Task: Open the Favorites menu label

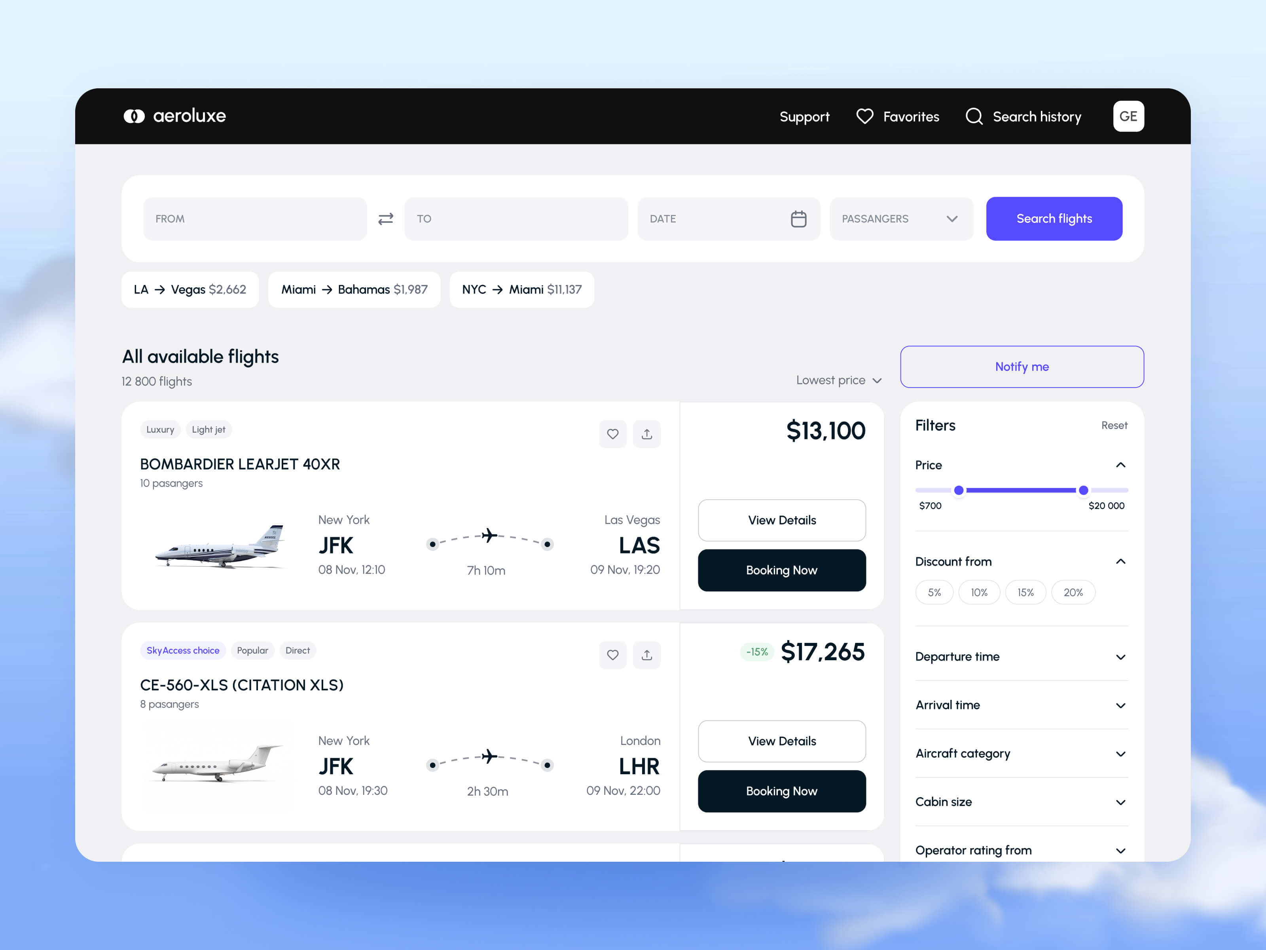Action: (911, 117)
